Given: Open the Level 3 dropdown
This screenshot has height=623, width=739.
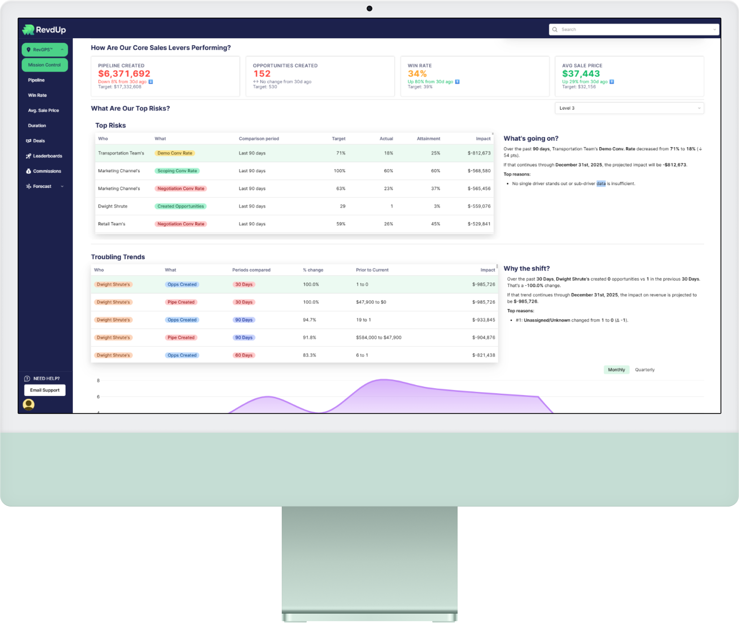Looking at the screenshot, I should 629,108.
